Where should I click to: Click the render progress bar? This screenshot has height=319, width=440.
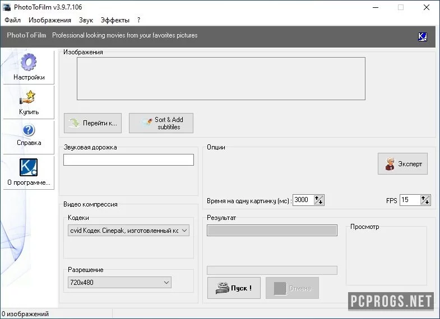[272, 270]
